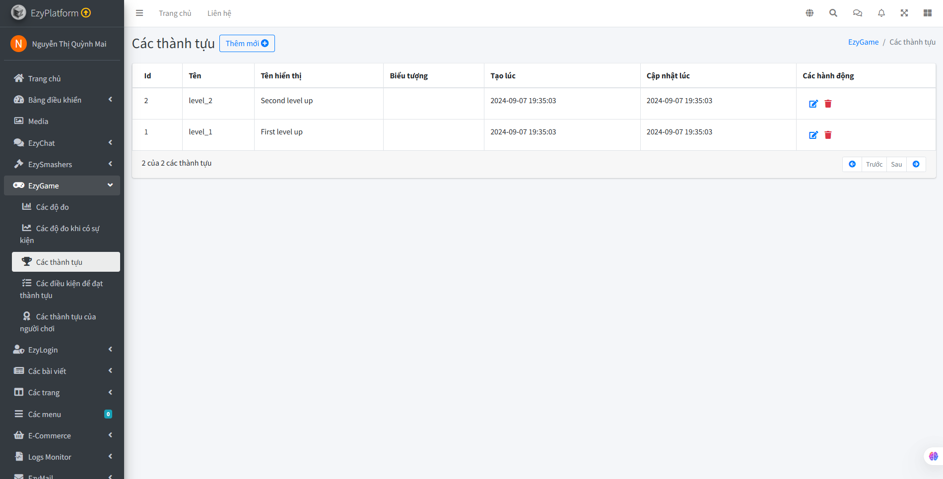Go to next page with the arrow pagination control
Viewport: 943px width, 479px height.
pos(916,164)
